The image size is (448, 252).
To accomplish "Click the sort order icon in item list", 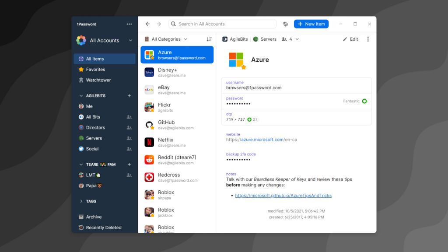I will (x=209, y=39).
